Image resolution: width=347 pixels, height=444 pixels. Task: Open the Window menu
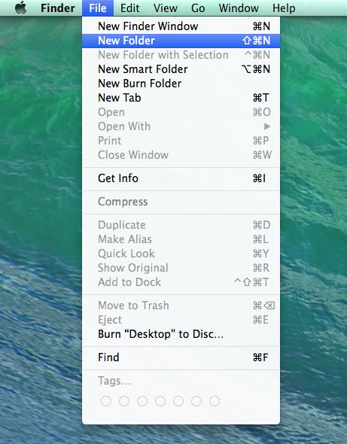click(239, 8)
